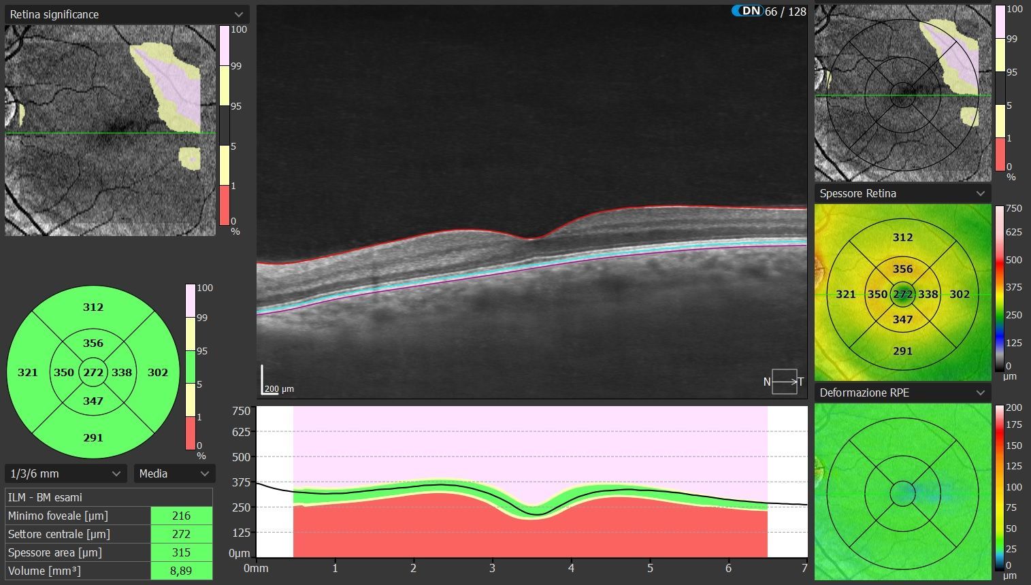Click the 321 outer sector in green grid
The image size is (1031, 585).
28,372
